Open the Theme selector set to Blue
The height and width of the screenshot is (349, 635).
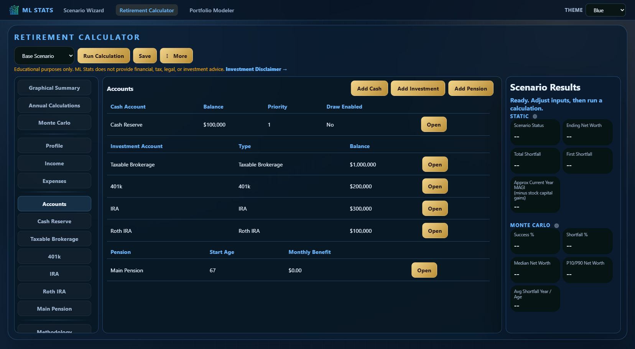tap(605, 10)
